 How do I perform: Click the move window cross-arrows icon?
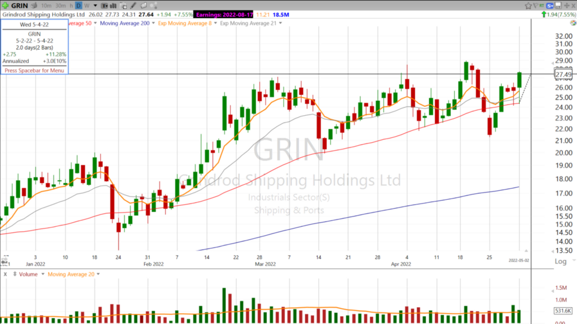pyautogui.click(x=567, y=5)
